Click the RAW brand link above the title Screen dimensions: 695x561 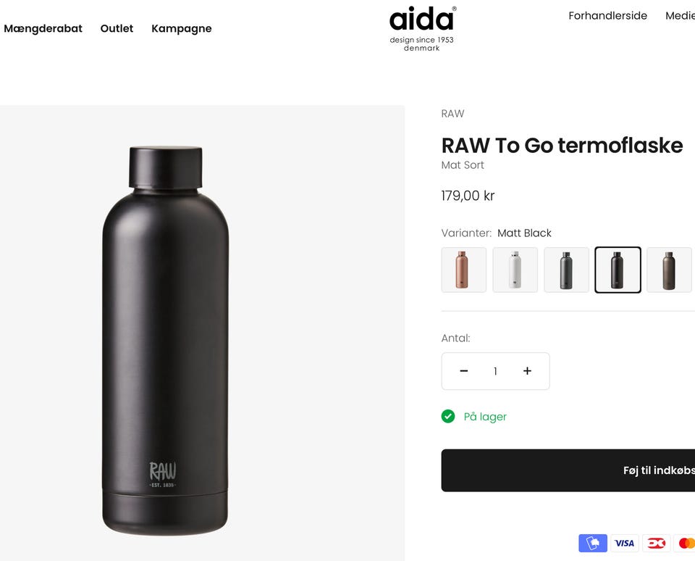(452, 114)
